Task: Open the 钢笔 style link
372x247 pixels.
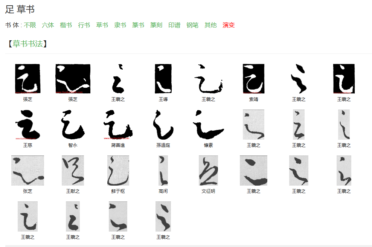Action: tap(192, 25)
